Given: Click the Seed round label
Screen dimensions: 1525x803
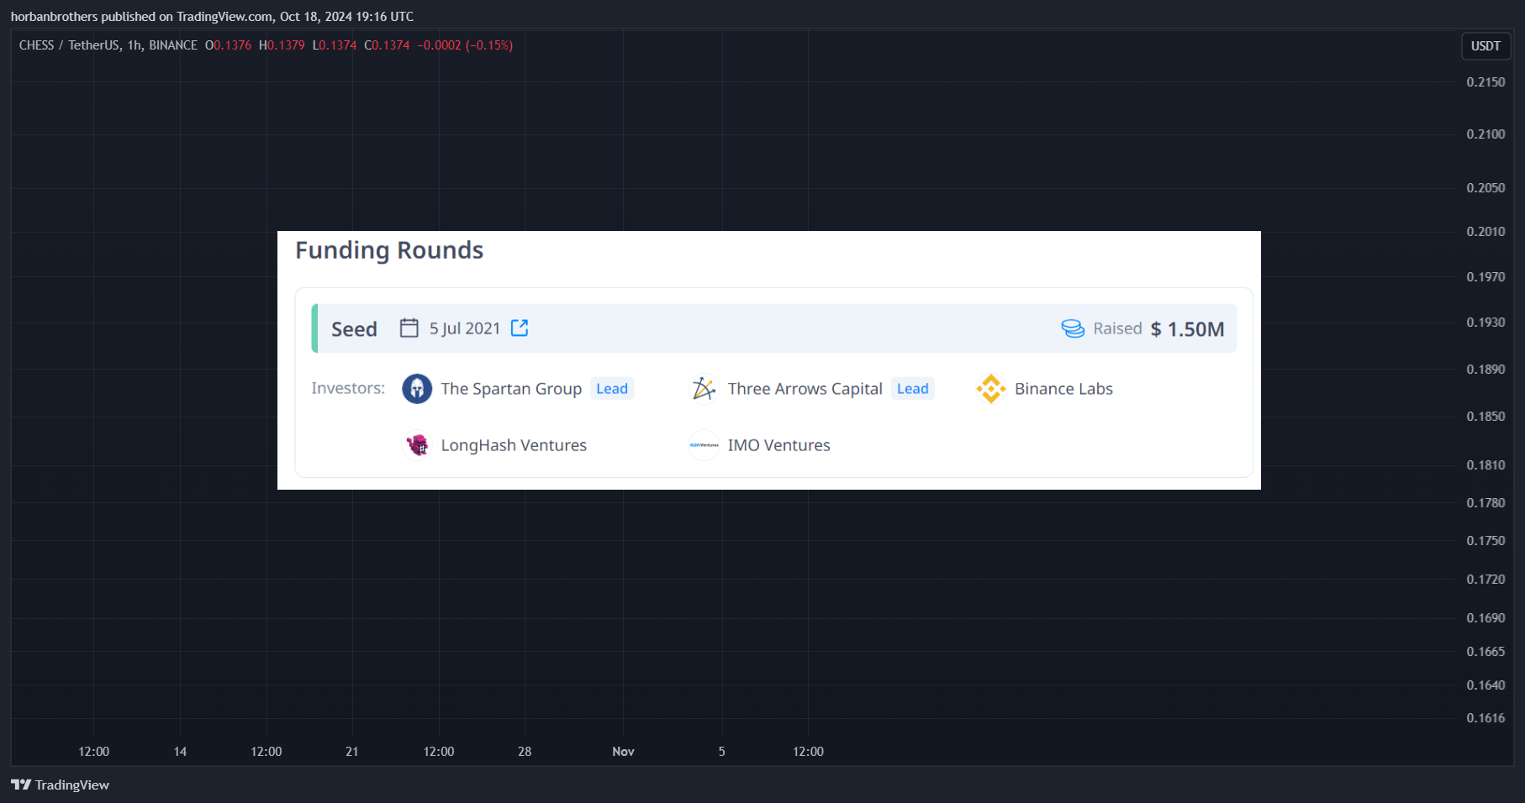Looking at the screenshot, I should pos(354,329).
